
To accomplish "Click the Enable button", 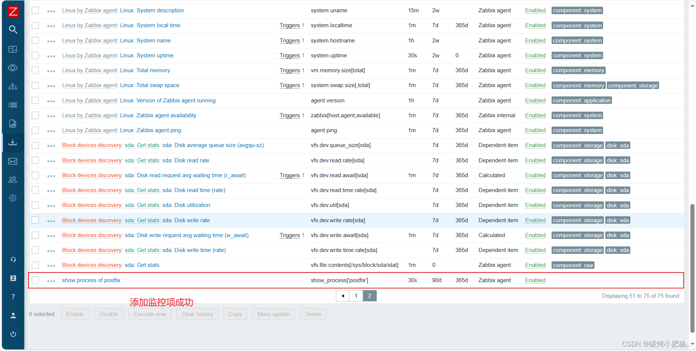I will [x=75, y=314].
